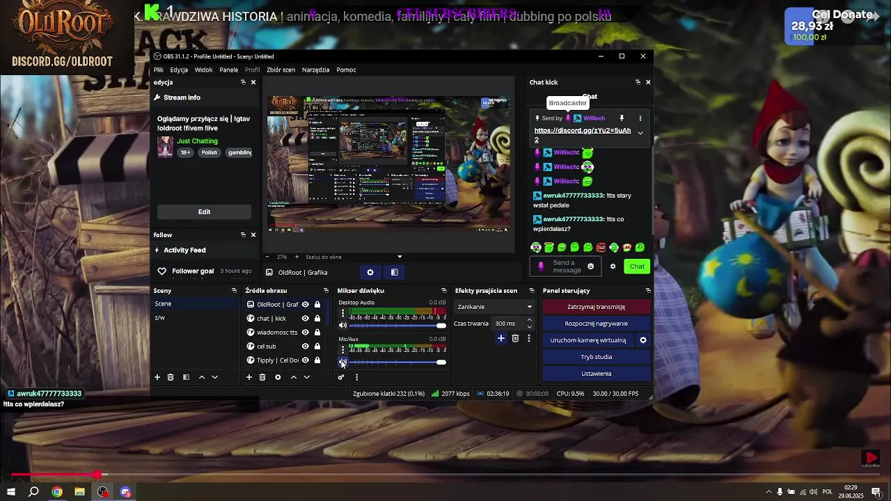Adjust Mic/Aux volume slider
The height and width of the screenshot is (501, 891).
[397, 362]
